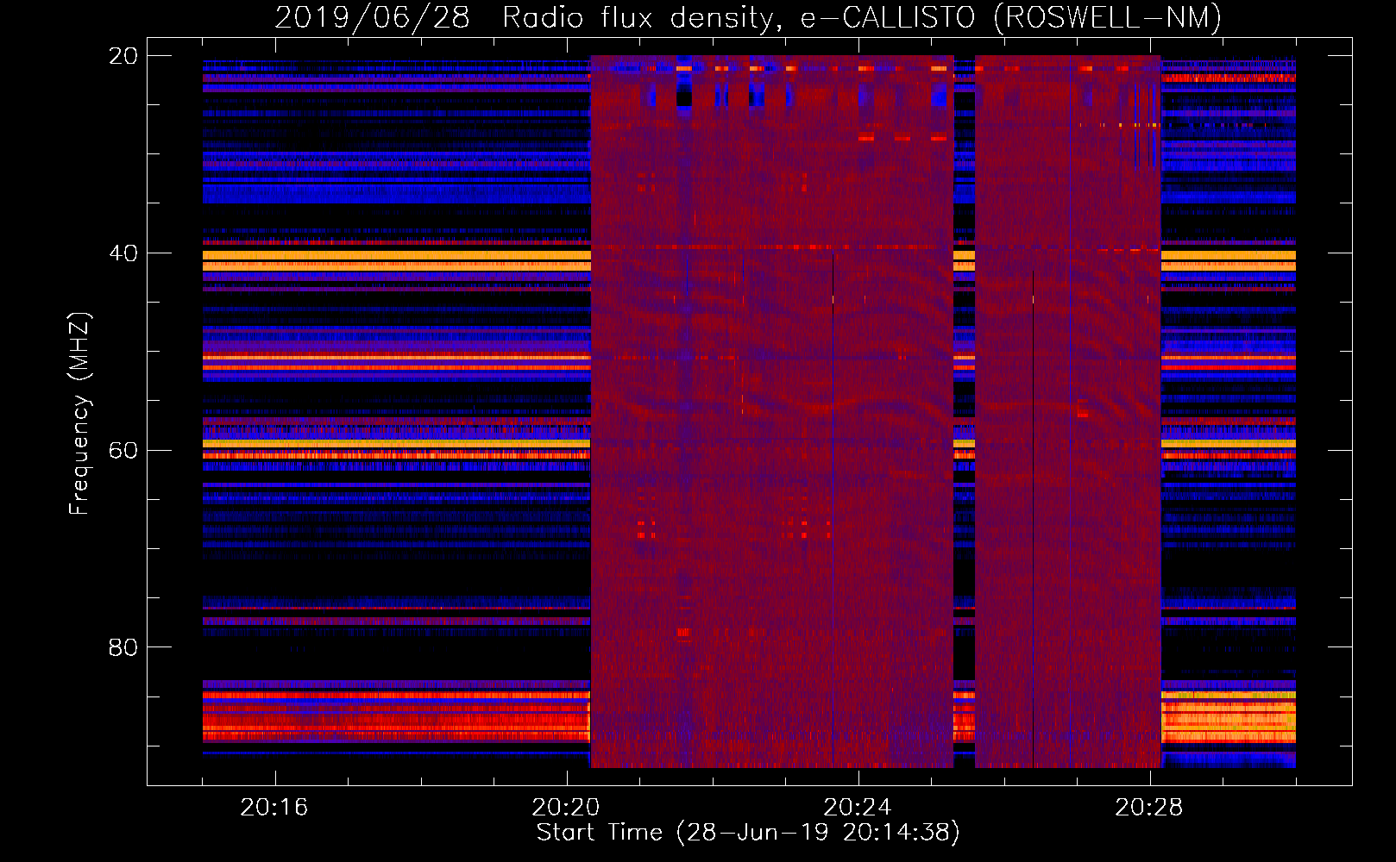The height and width of the screenshot is (862, 1396).
Task: Click the '20' frequency tick label
Action: (123, 56)
